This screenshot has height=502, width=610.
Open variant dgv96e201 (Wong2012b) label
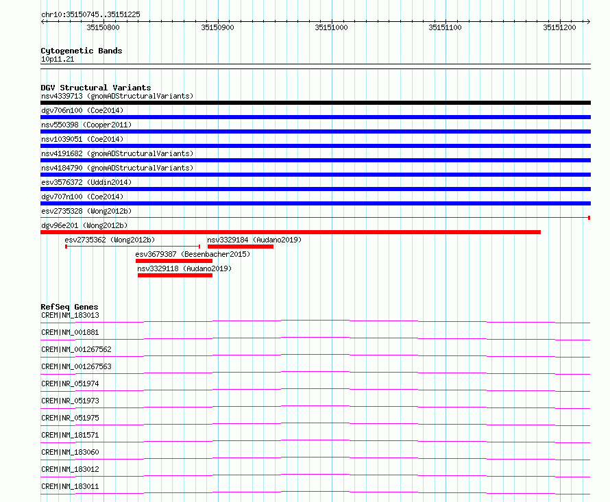click(x=84, y=225)
